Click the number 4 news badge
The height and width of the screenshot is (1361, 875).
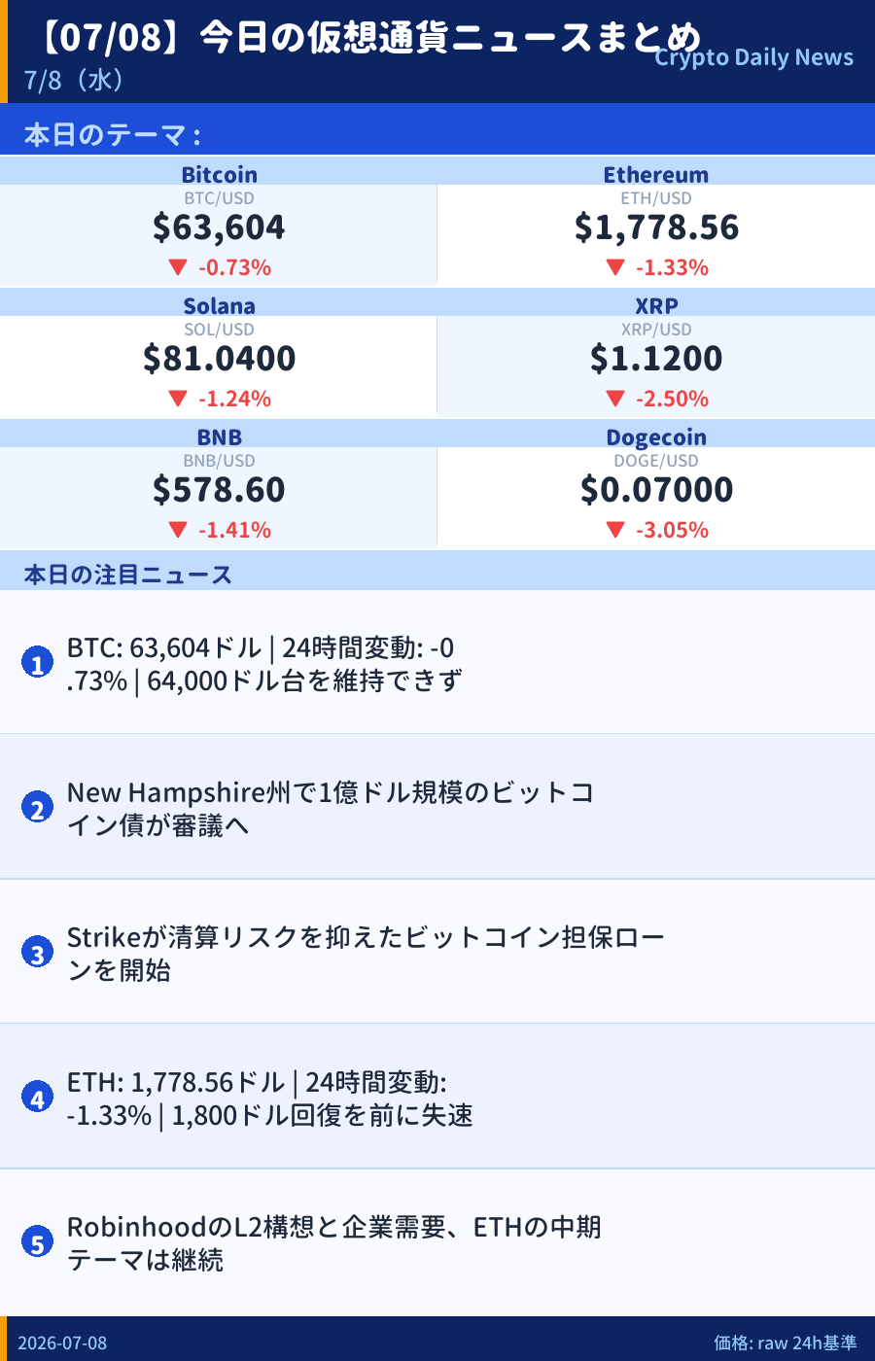[x=37, y=1098]
